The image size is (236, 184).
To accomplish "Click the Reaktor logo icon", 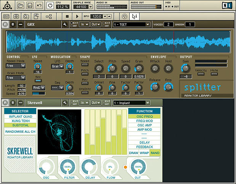I will (x=7, y=5).
